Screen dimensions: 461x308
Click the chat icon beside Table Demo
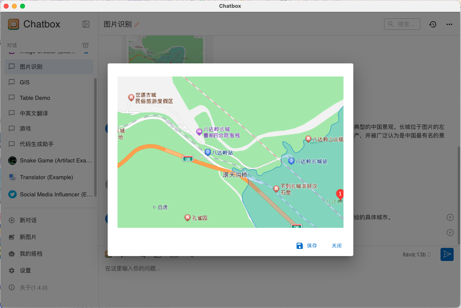[x=12, y=97]
